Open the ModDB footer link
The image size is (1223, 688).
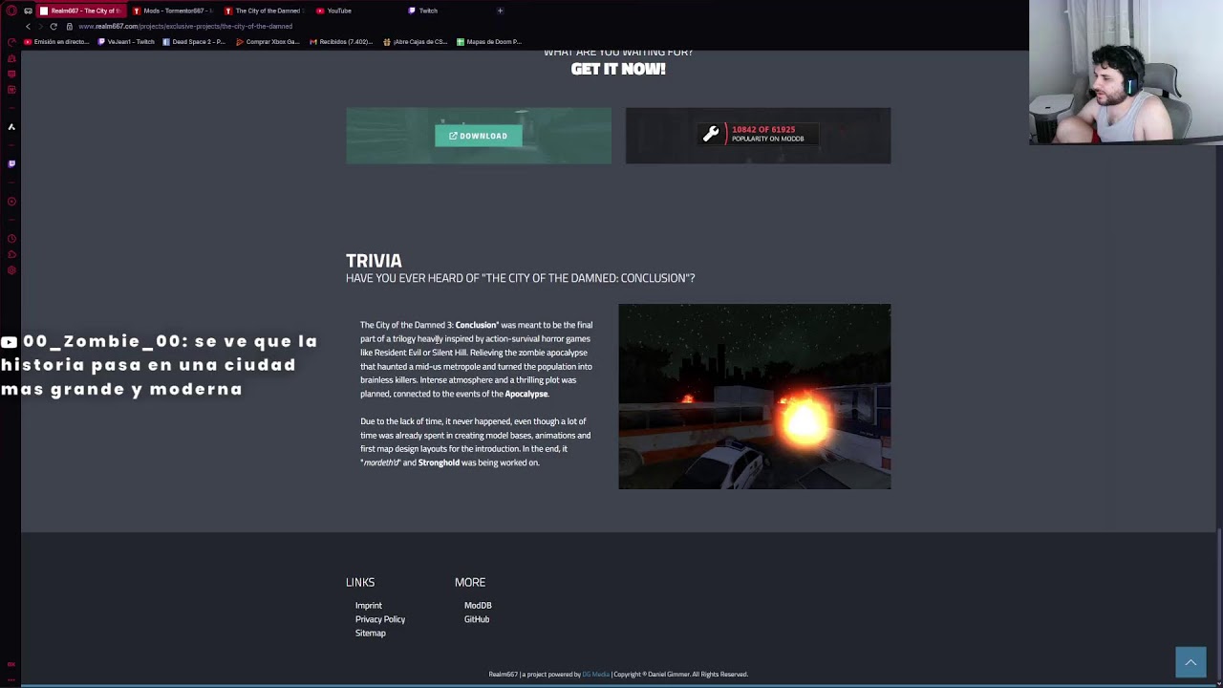click(478, 605)
